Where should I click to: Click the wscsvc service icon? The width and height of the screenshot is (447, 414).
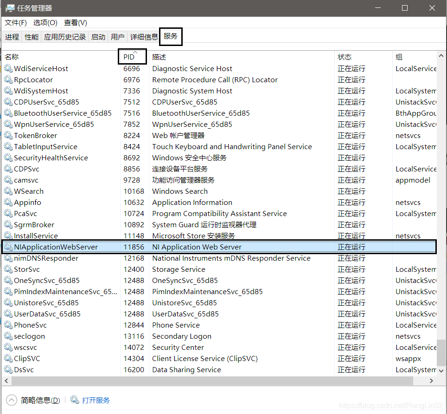(8, 347)
